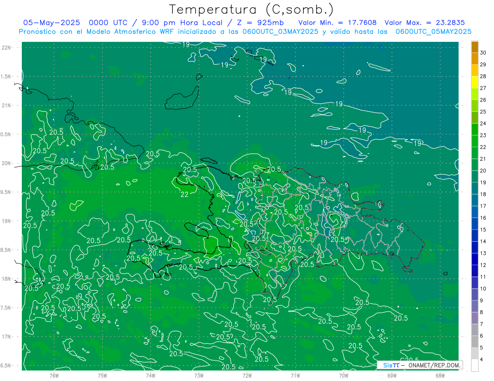Select the '05-May-2025' date text

[51, 23]
